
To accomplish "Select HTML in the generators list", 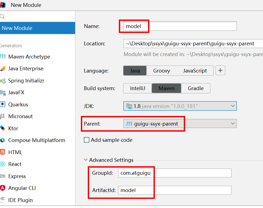I will [15, 152].
